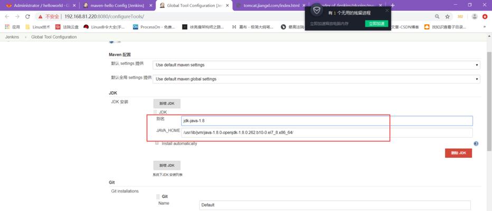Image resolution: width=492 pixels, height=211 pixels.
Task: Click the Global Tool Configuration breadcrumb
Action: tap(54, 37)
